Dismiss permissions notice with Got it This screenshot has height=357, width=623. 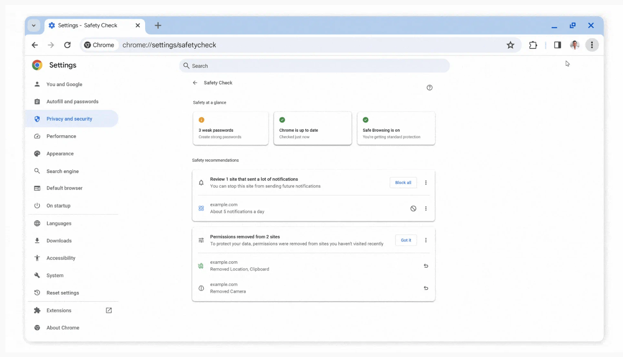[x=406, y=240]
